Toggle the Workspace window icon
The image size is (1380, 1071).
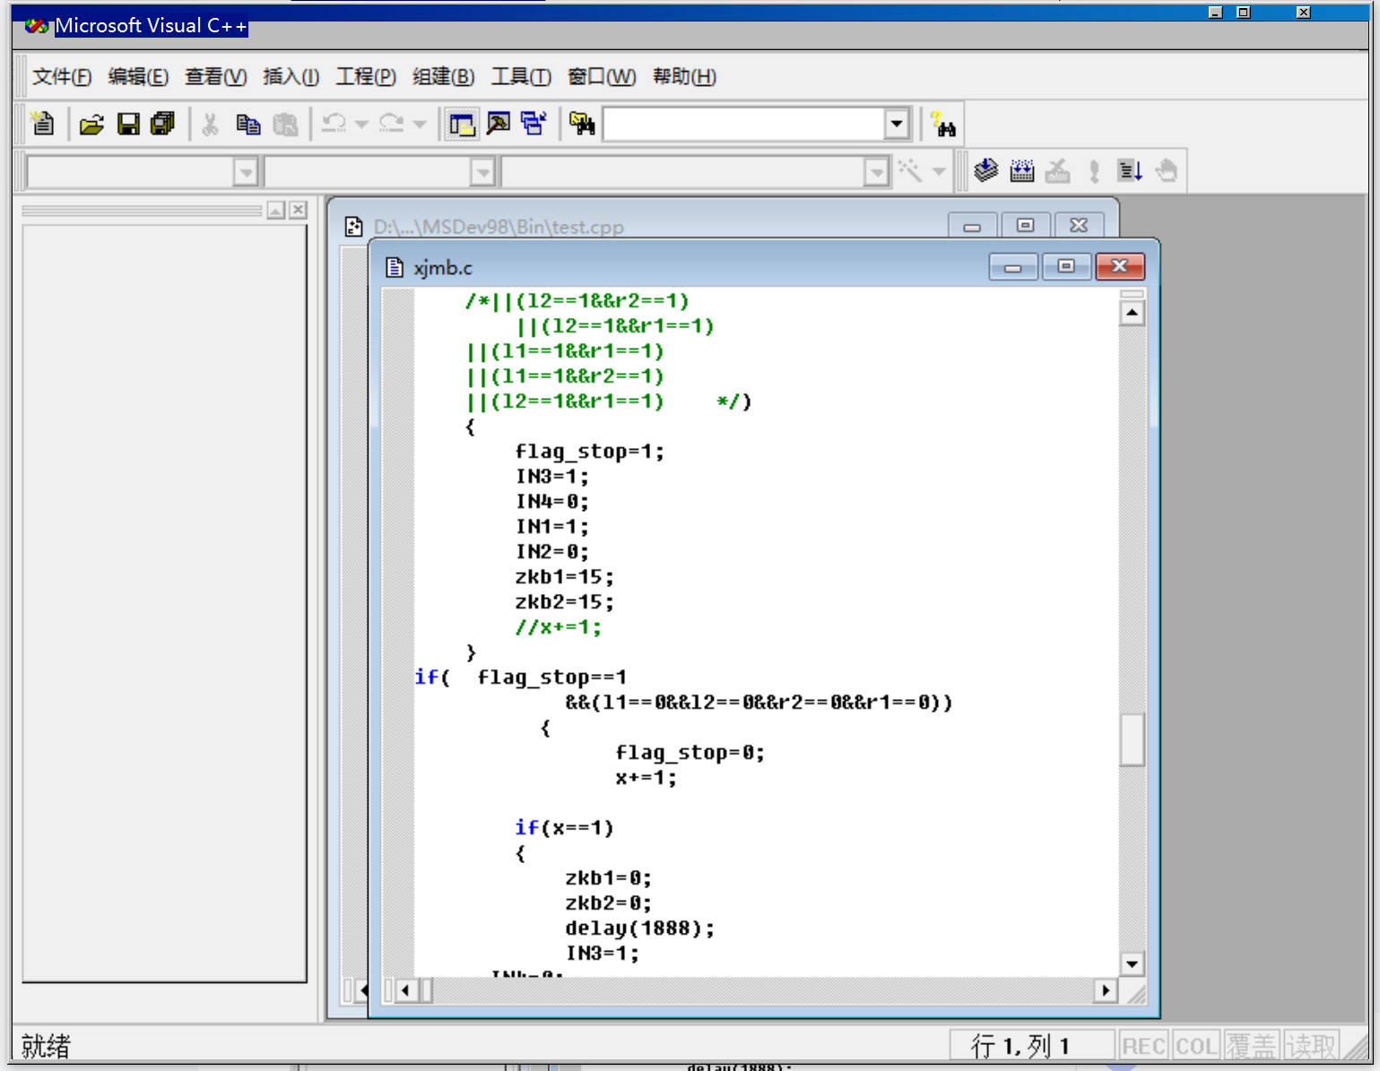click(461, 123)
